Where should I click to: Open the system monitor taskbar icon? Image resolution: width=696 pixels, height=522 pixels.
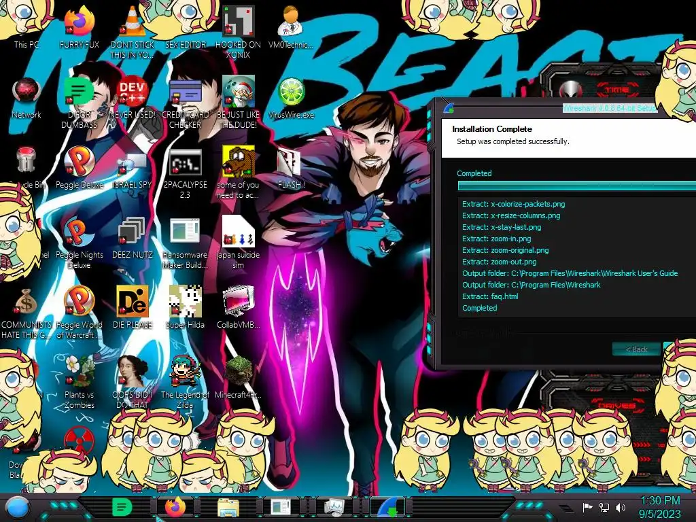tap(334, 508)
